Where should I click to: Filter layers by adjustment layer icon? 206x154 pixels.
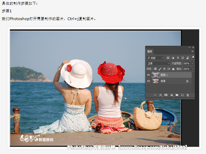coord(173,58)
